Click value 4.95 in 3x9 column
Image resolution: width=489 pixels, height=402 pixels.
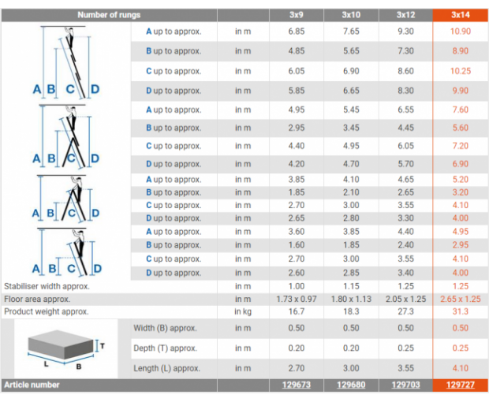pyautogui.click(x=297, y=110)
